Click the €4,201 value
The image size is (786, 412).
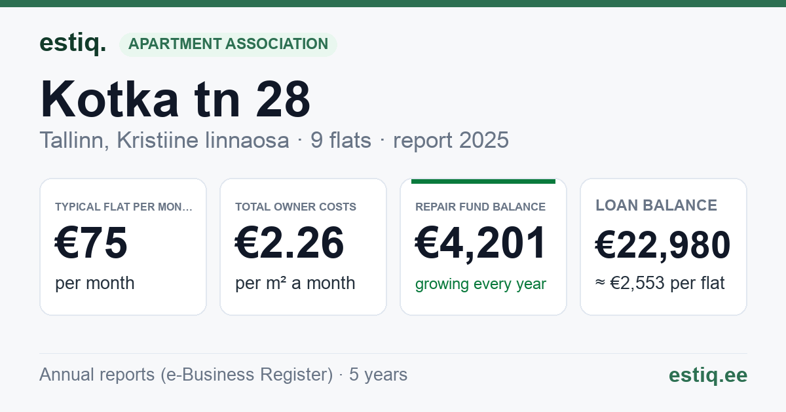point(481,243)
